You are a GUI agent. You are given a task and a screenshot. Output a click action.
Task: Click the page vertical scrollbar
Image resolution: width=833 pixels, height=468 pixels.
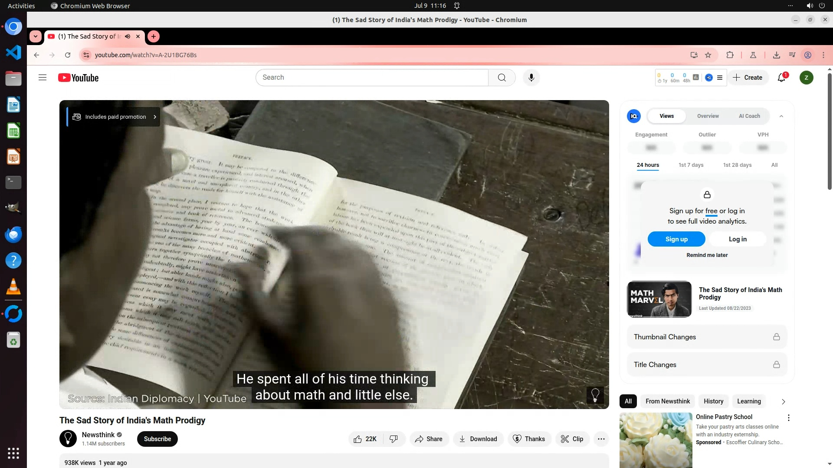coord(830,130)
